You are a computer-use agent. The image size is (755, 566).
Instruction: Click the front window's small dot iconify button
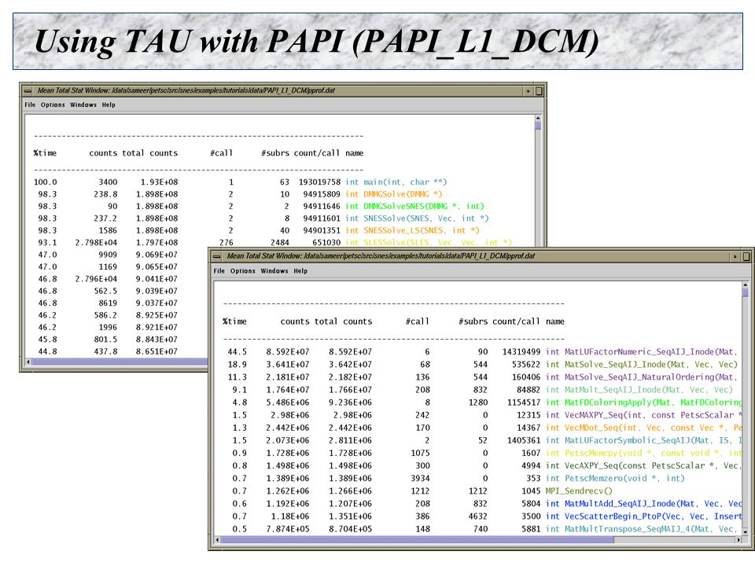point(735,256)
